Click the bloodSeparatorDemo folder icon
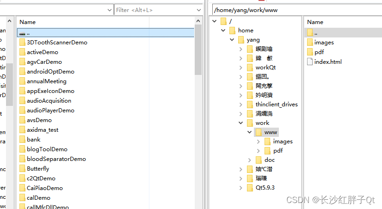The width and height of the screenshot is (382, 209). [22, 159]
